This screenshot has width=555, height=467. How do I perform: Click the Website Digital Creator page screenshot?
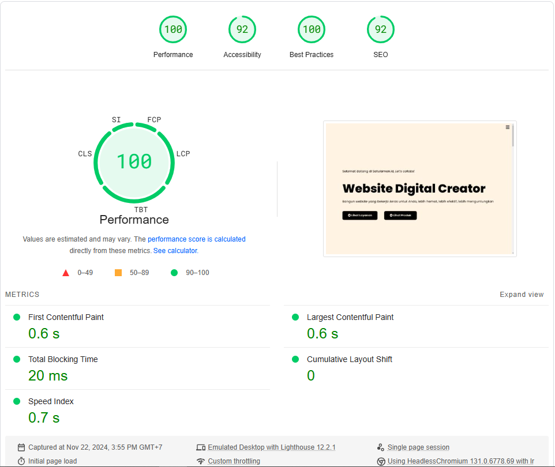click(419, 189)
